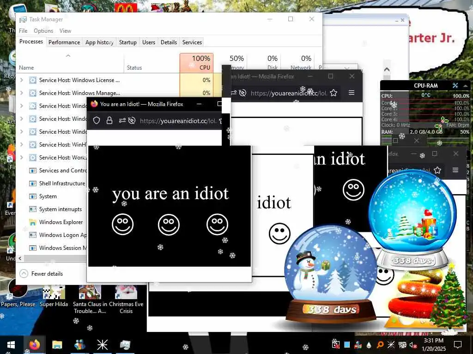Click the snowman snow globe gadget
This screenshot has width=473, height=354.
coord(331,275)
